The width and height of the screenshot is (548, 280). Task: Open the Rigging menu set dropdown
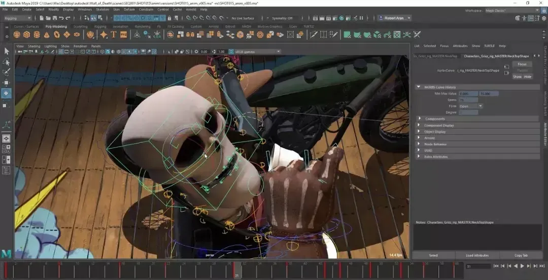click(x=17, y=18)
